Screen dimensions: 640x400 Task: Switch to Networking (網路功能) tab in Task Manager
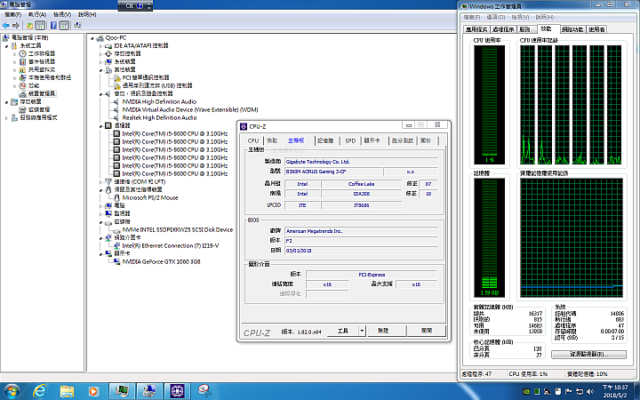coord(572,29)
